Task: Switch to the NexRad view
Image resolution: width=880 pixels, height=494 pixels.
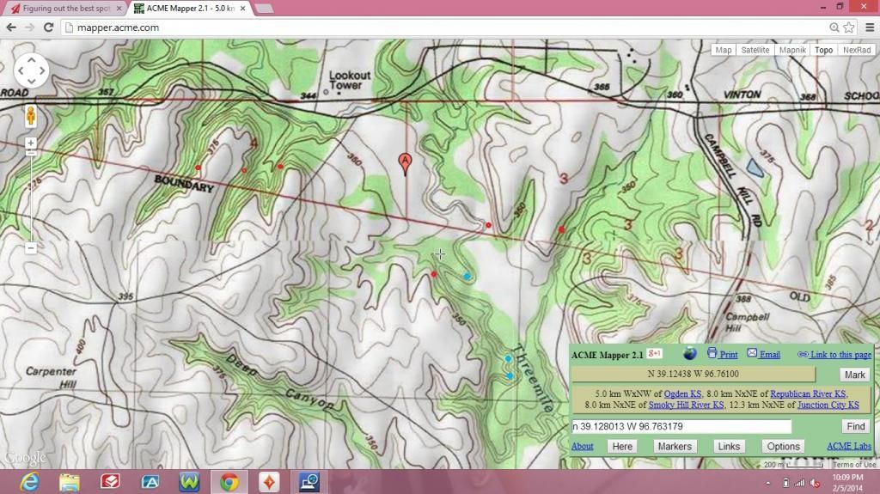Action: click(857, 50)
